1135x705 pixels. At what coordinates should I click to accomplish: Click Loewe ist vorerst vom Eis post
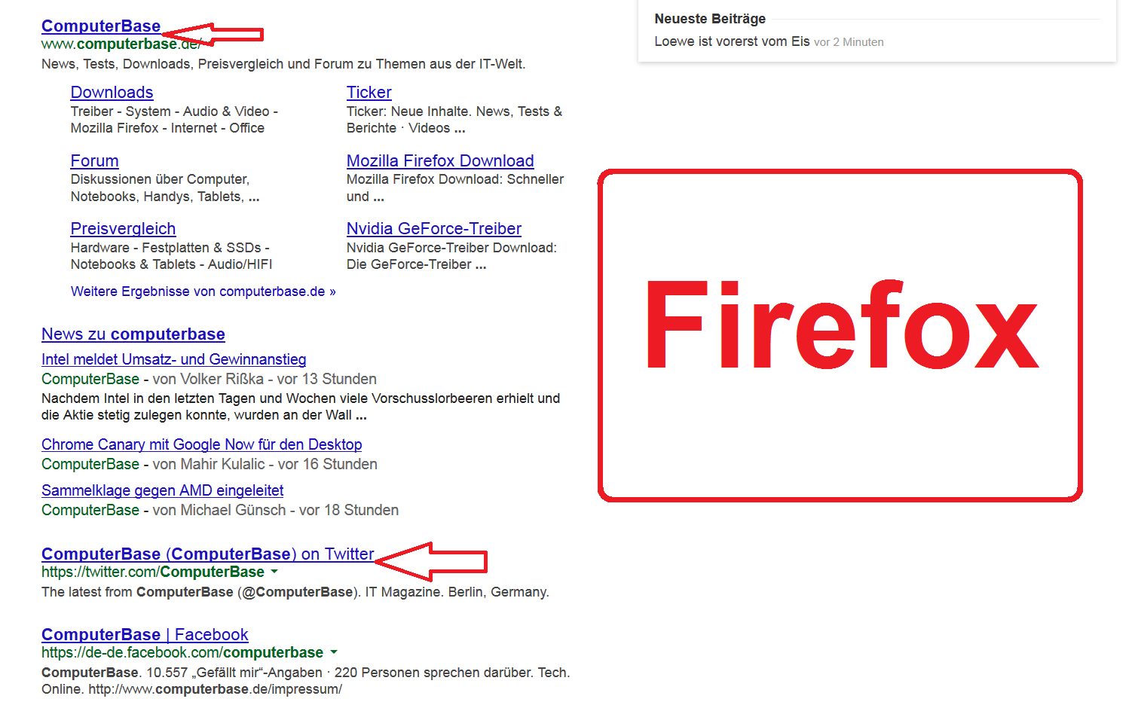[732, 41]
